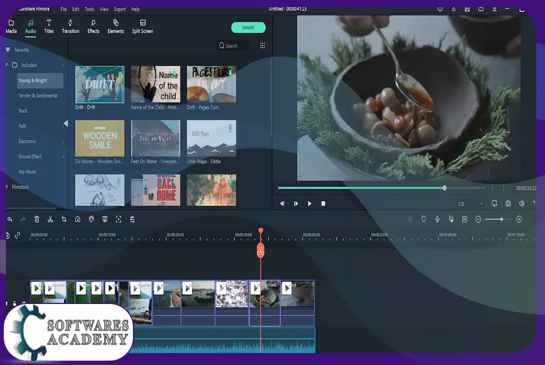Image resolution: width=545 pixels, height=365 pixels.
Task: Open the Split Screen tab
Action: [142, 27]
